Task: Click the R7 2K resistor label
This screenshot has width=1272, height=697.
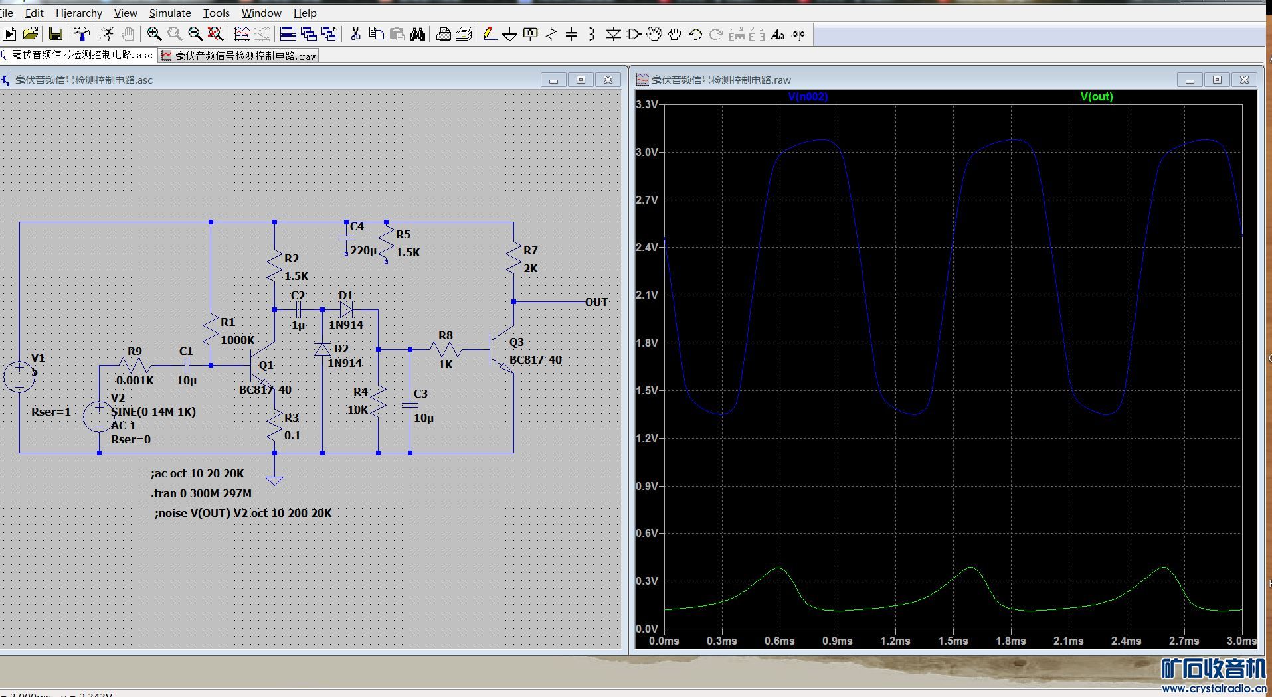Action: pos(531,268)
